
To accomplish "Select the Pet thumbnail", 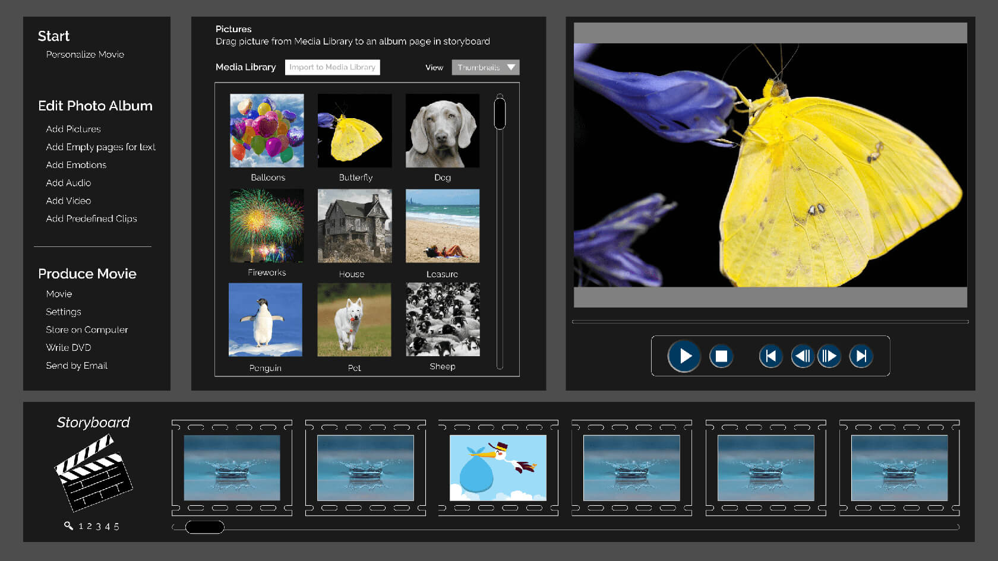I will (354, 319).
